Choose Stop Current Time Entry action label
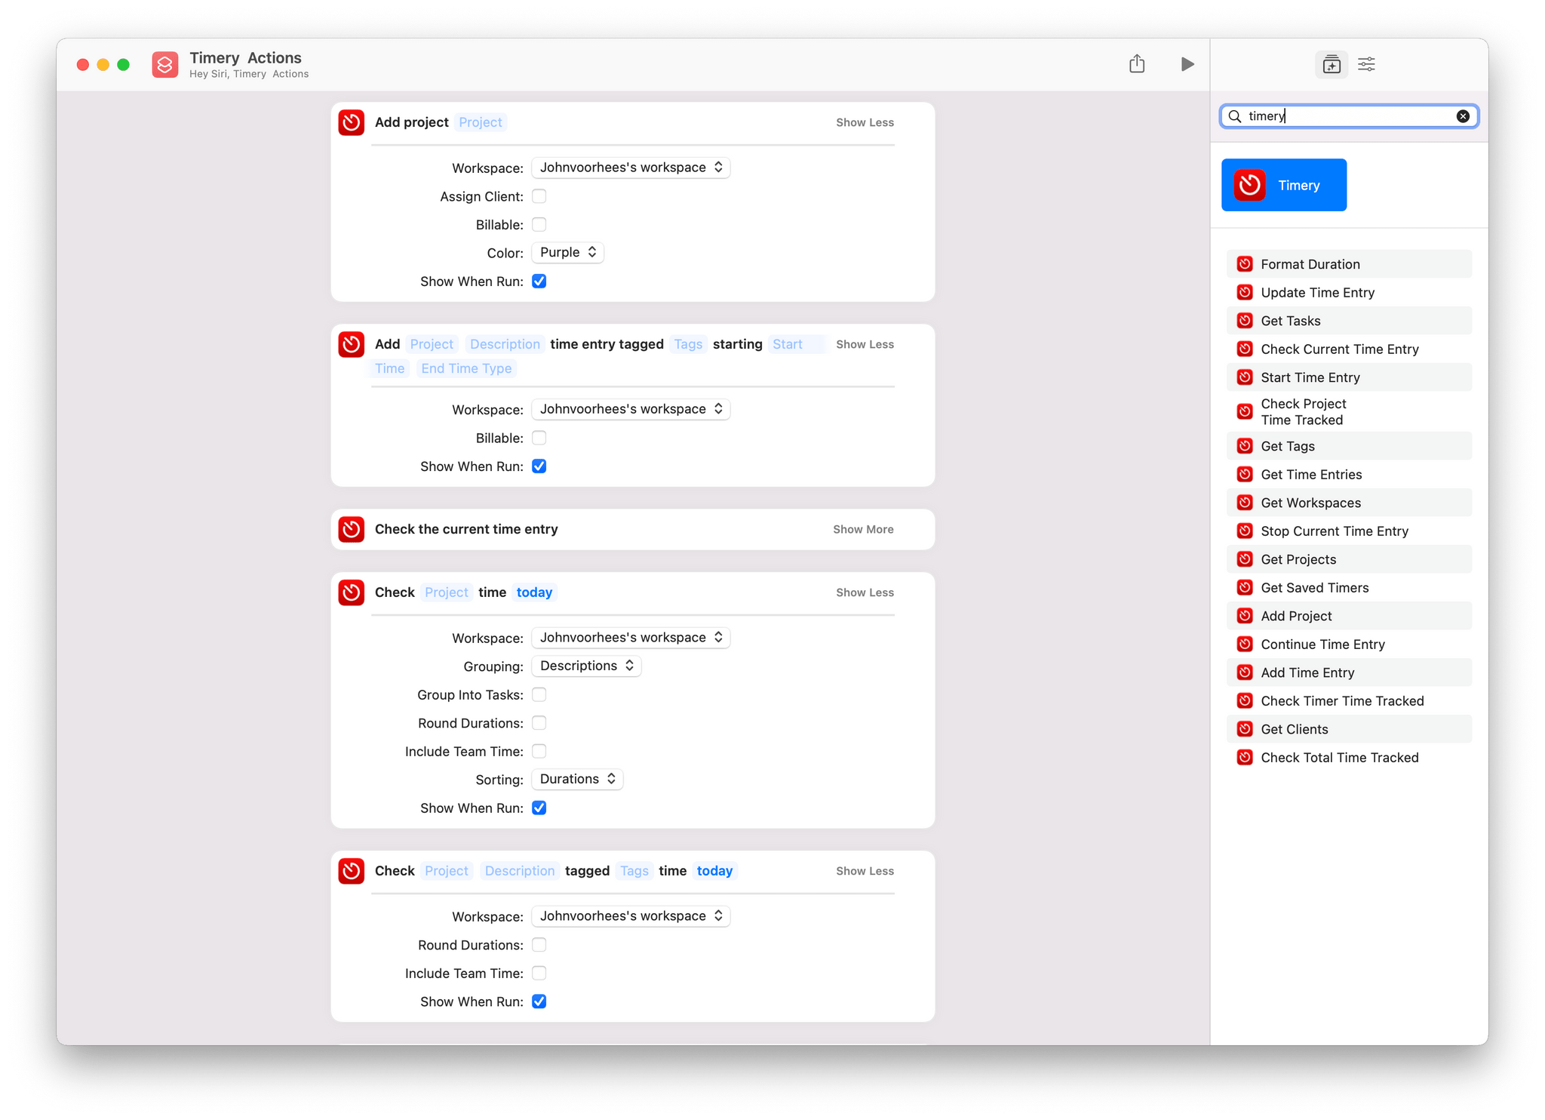Screen dimensions: 1545x1120 coord(1334,531)
